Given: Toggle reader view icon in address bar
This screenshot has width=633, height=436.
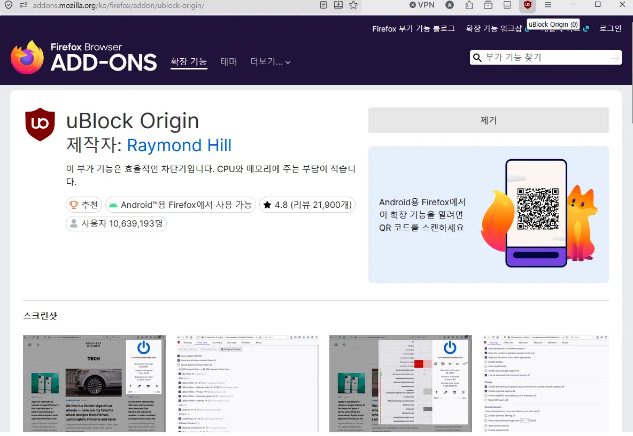Looking at the screenshot, I should point(323,5).
